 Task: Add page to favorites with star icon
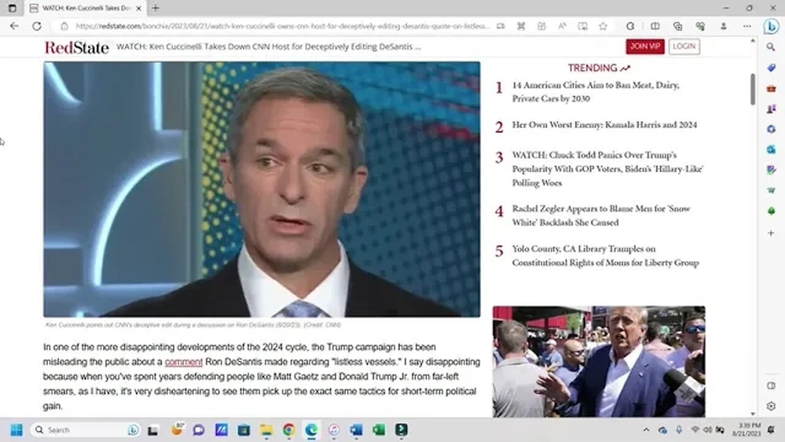click(603, 26)
